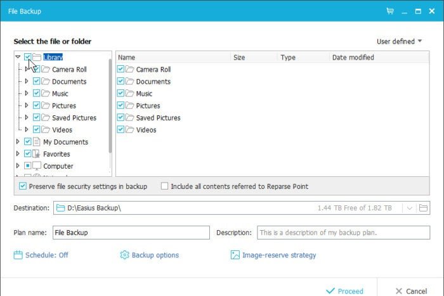Open Backup options gear icon
The width and height of the screenshot is (444, 296).
[x=124, y=255]
